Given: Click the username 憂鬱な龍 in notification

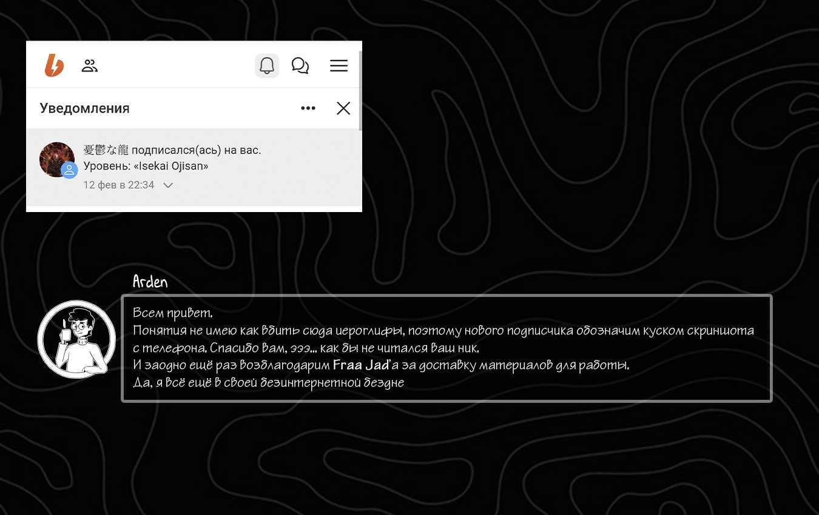Looking at the screenshot, I should click(106, 150).
